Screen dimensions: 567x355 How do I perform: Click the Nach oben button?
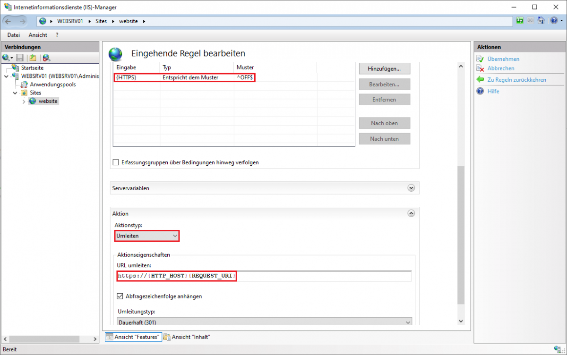pos(384,123)
